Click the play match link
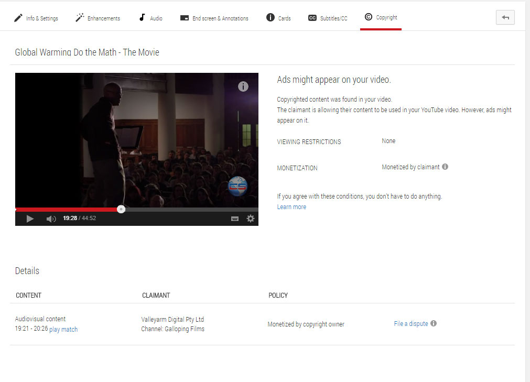 click(x=63, y=330)
